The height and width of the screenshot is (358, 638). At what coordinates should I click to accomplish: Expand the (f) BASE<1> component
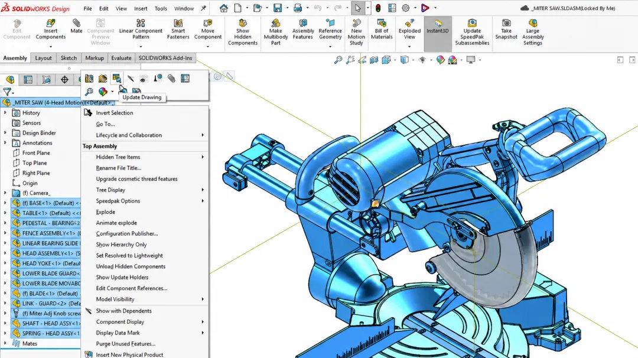(x=5, y=203)
